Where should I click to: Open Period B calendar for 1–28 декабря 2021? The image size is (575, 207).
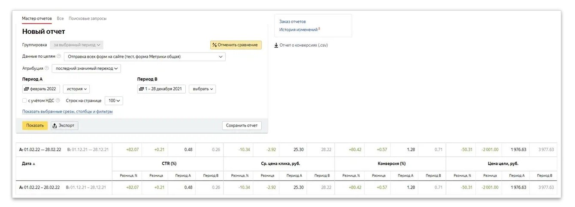pos(161,89)
